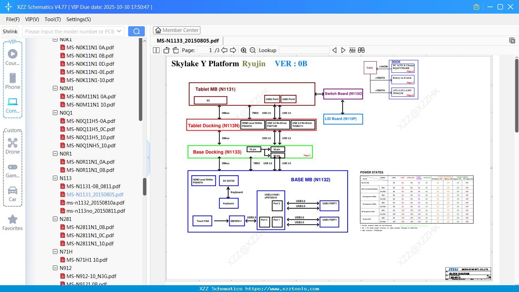This screenshot has width=519, height=292.
Task: Zoom out using the minus magnifier icon
Action: click(x=253, y=50)
